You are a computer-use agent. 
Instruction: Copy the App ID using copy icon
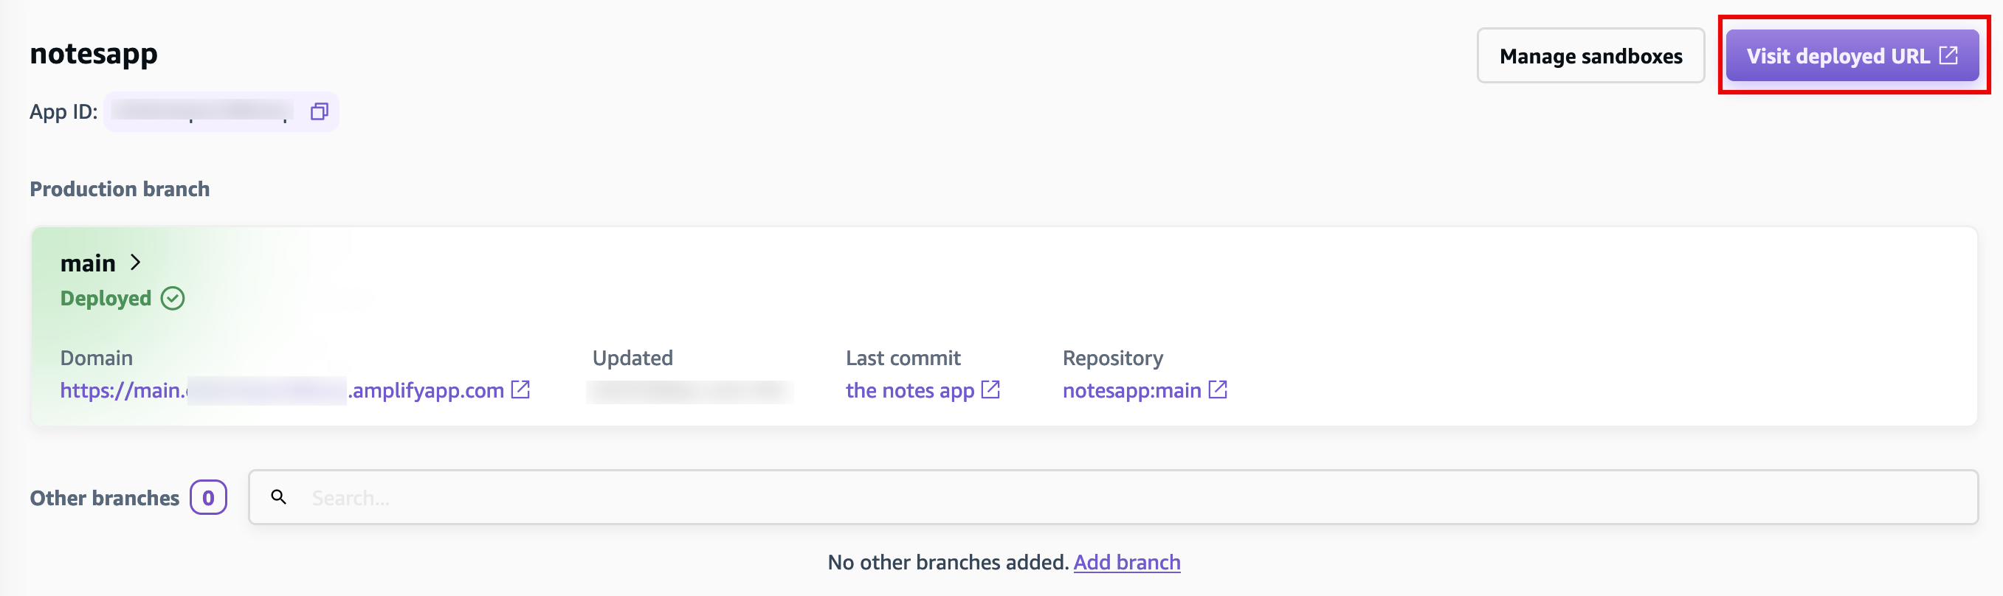tap(319, 112)
